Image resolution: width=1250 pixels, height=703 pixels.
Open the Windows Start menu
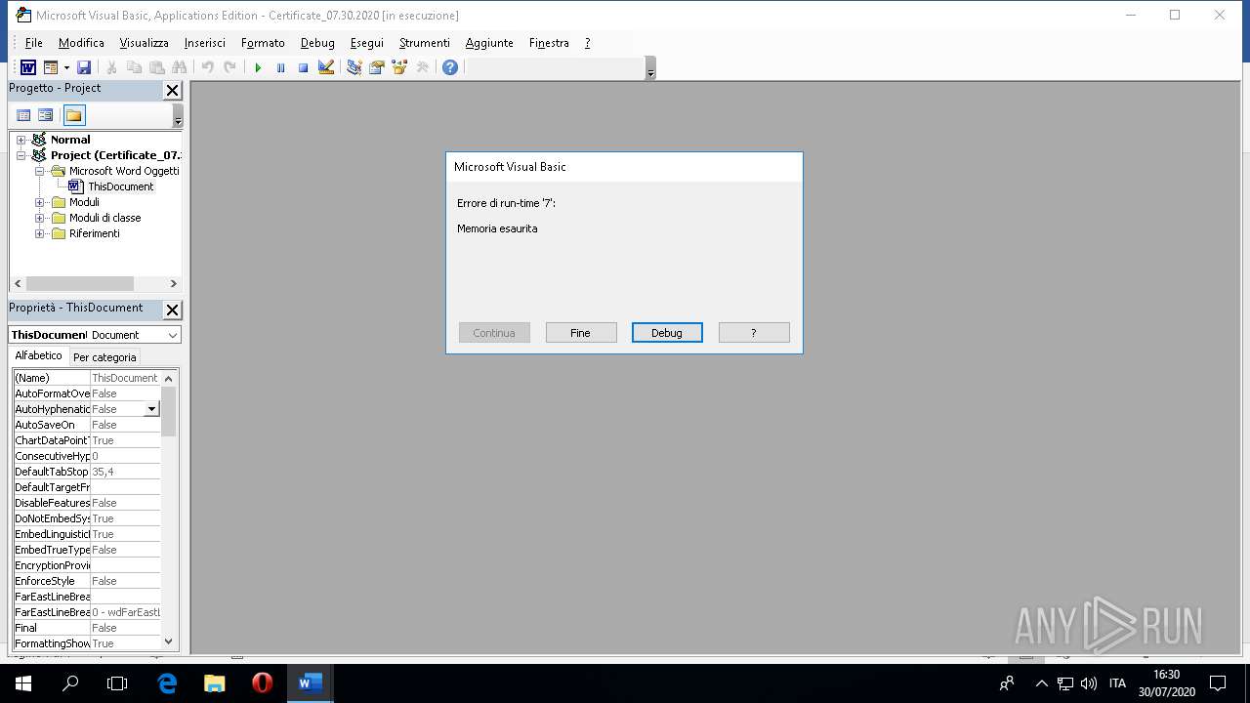pyautogui.click(x=23, y=683)
